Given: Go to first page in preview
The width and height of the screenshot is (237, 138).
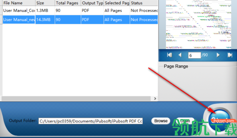Looking at the screenshot, I should 170,55.
